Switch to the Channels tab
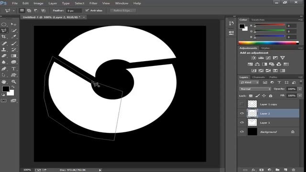This screenshot has width=306, height=172. pyautogui.click(x=258, y=77)
